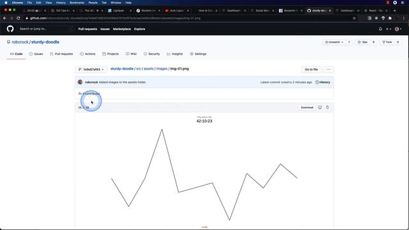Viewport: 409px width, 230px height.
Task: Open the Chrome menu
Action: coord(17,3)
